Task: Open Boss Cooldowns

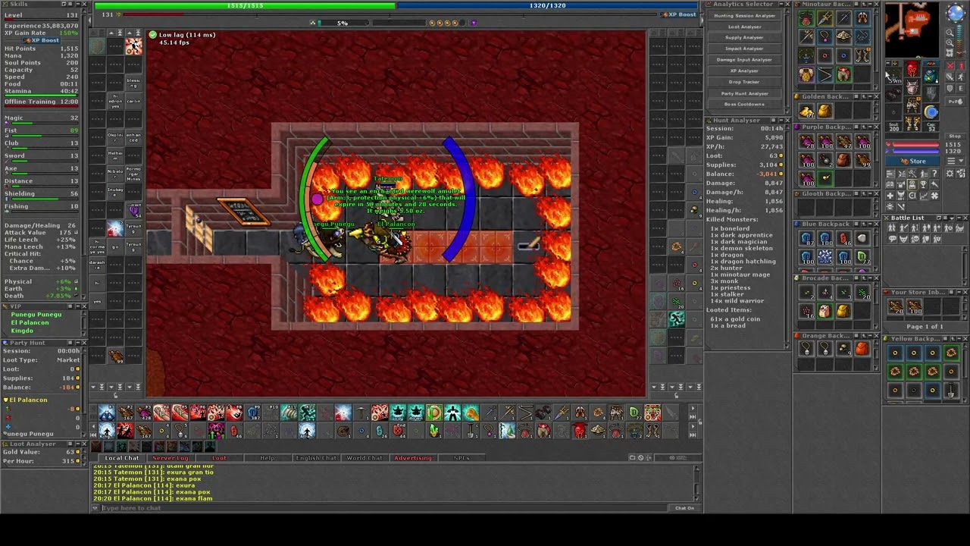Action: click(x=744, y=104)
